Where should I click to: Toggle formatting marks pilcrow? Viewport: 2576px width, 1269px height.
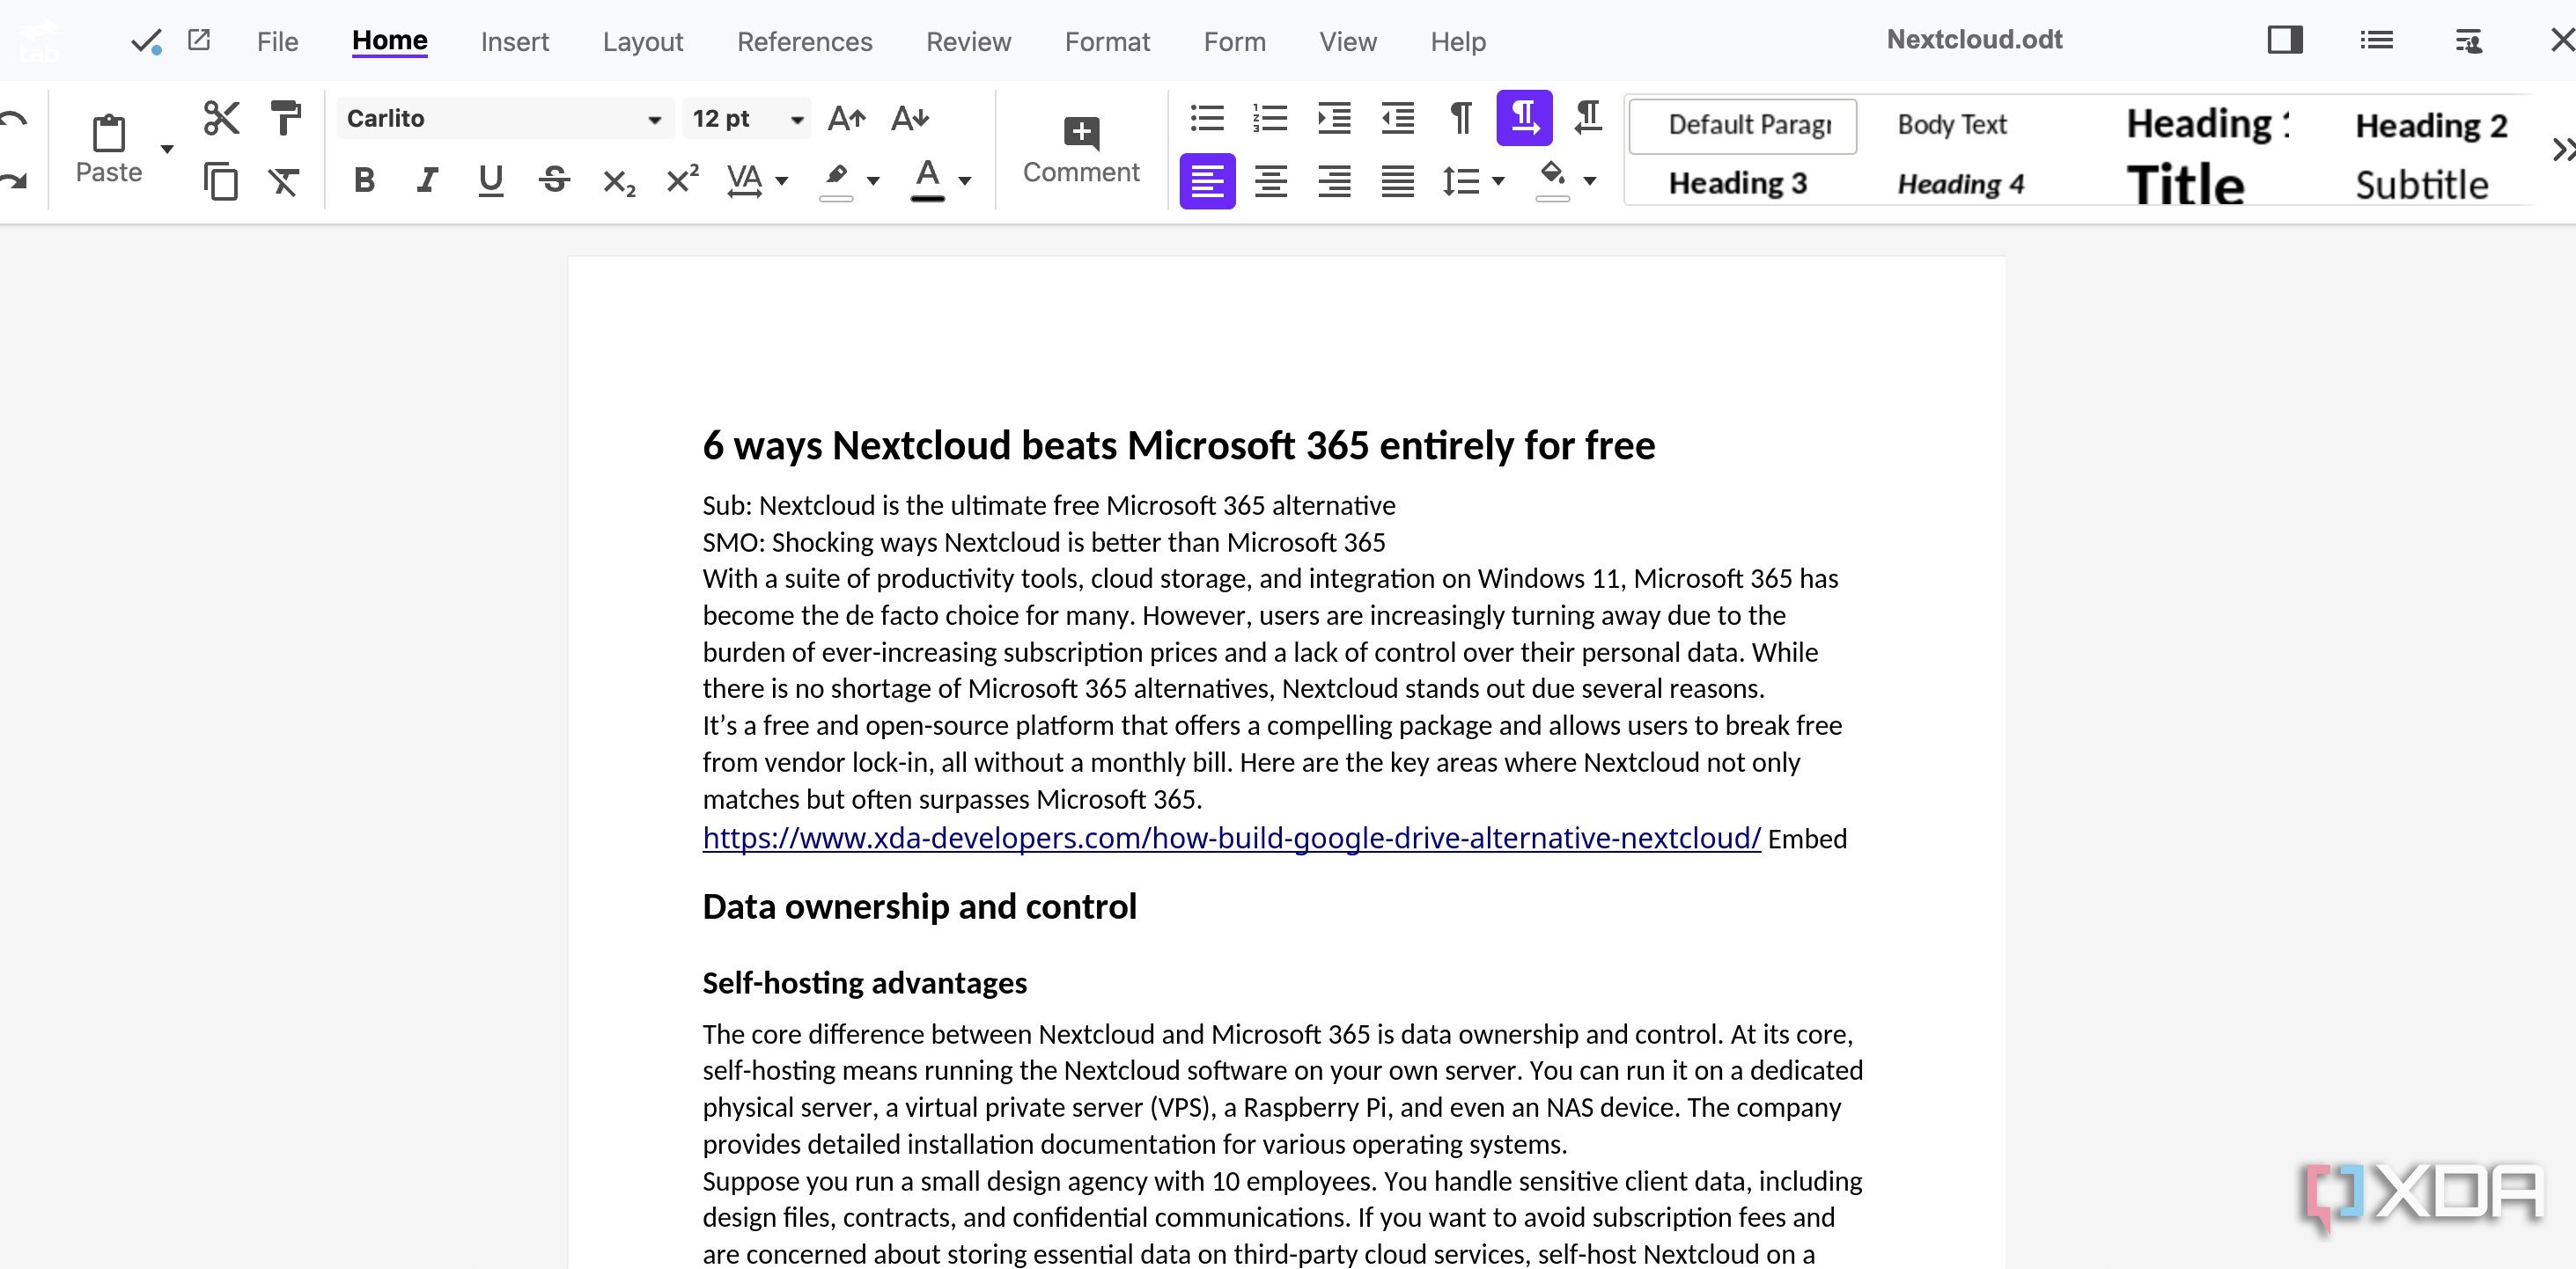pyautogui.click(x=1461, y=118)
